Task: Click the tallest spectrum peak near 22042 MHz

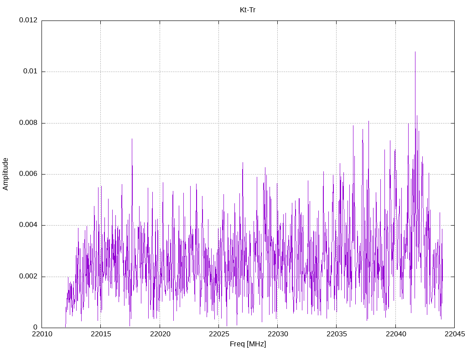Action: click(x=415, y=52)
